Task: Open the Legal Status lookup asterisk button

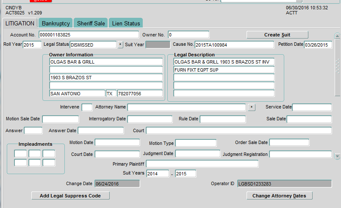Action: [120, 45]
